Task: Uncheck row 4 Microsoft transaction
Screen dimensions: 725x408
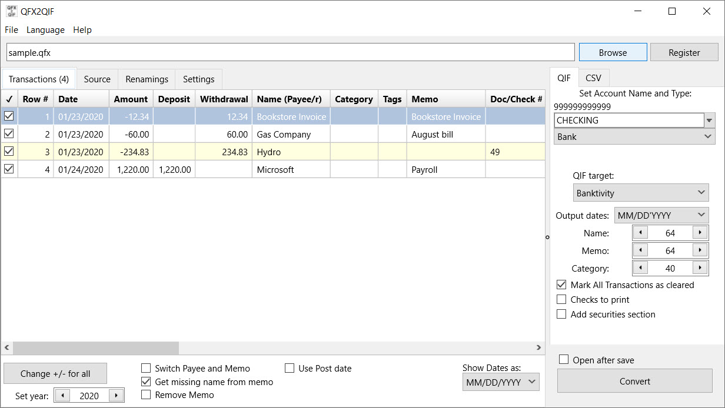Action: coord(9,169)
